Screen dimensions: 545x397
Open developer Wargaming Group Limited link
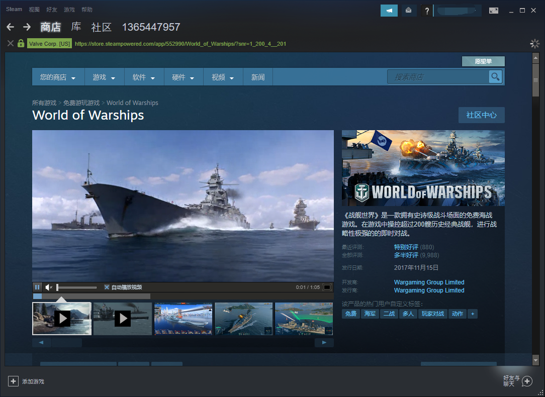click(x=429, y=282)
